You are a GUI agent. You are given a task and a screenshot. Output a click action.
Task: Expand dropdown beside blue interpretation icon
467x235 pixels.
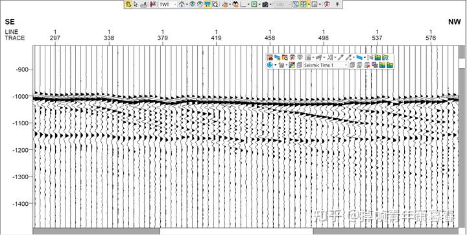(x=276, y=65)
